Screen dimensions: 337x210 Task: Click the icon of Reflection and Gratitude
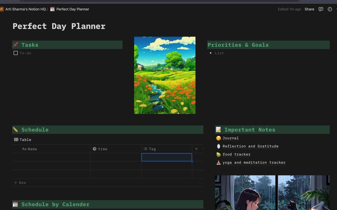coord(218,146)
